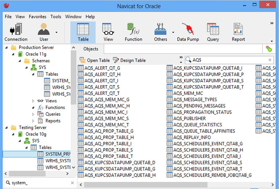Collapse the Oracle 11g connection

(13, 54)
